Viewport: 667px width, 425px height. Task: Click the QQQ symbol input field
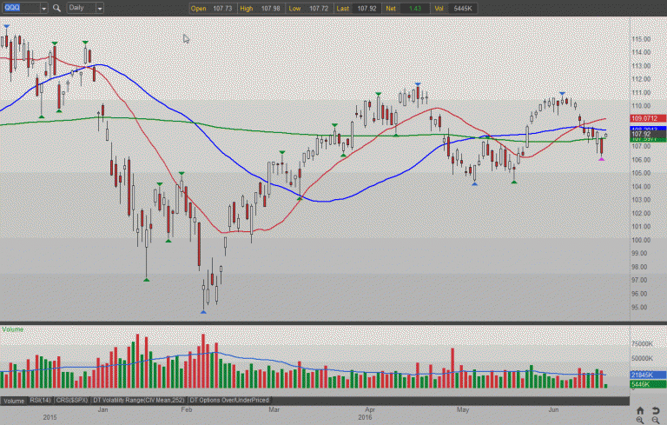[21, 8]
